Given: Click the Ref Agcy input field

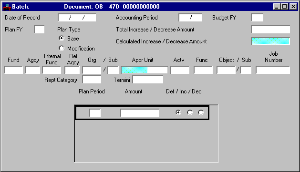Looking at the screenshot, I should pyautogui.click(x=72, y=70).
